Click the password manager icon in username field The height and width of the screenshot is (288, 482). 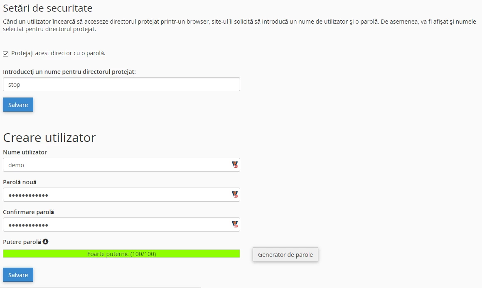coord(235,165)
